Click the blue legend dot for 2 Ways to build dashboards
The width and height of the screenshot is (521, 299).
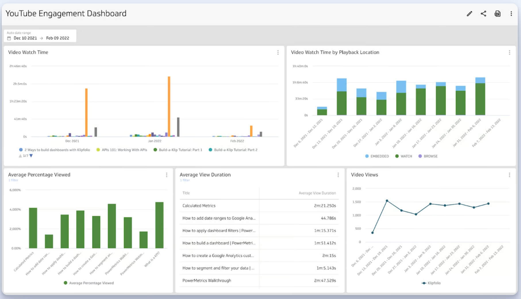point(20,150)
